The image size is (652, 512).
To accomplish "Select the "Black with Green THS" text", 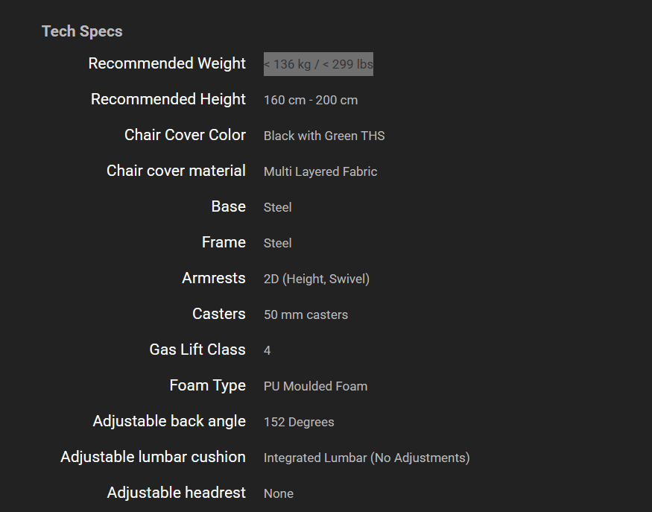I will pos(324,136).
